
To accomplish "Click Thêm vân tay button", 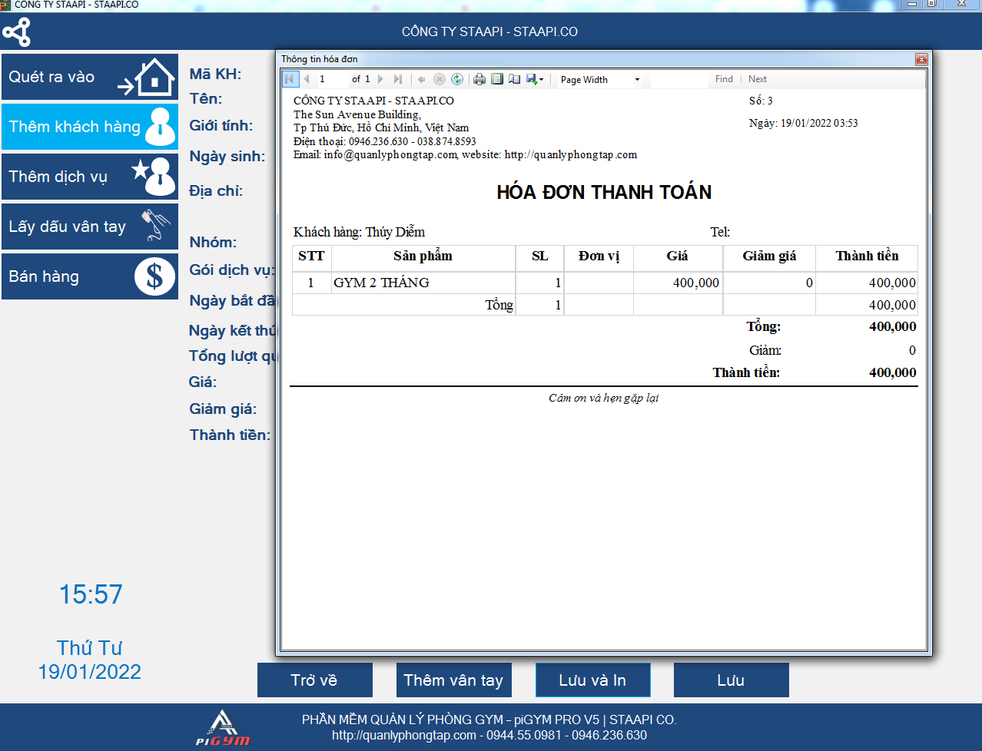I will [453, 680].
